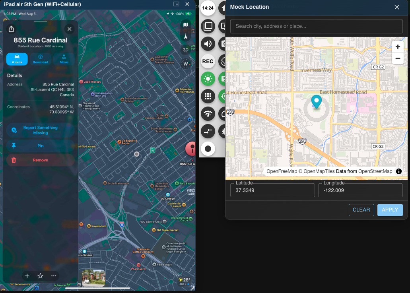Close the 855 Rue Cardinal info card
This screenshot has height=293, width=410.
[69, 29]
